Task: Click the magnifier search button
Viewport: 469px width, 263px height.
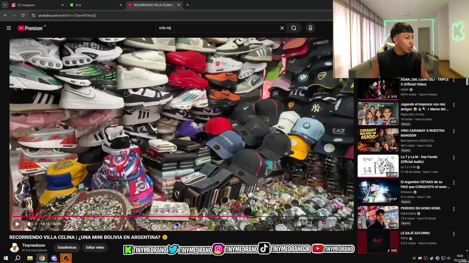Action: pyautogui.click(x=294, y=28)
